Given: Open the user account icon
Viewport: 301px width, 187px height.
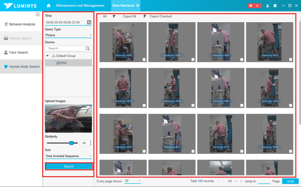Looking at the screenshot, I should tap(267, 6).
